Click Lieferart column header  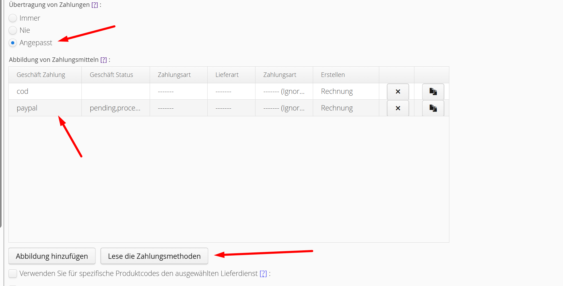227,75
